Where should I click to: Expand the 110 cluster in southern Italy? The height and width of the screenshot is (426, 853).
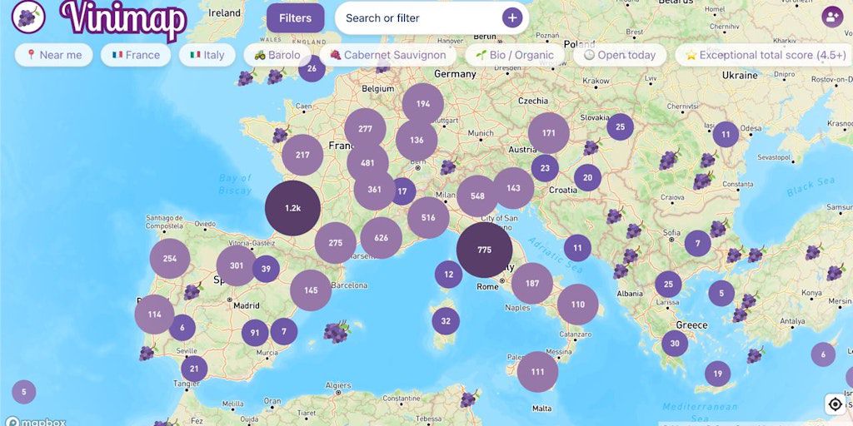coord(578,305)
